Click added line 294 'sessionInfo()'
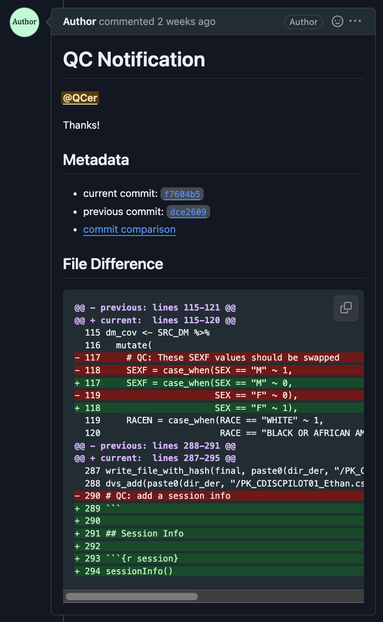383x622 pixels. 219,571
